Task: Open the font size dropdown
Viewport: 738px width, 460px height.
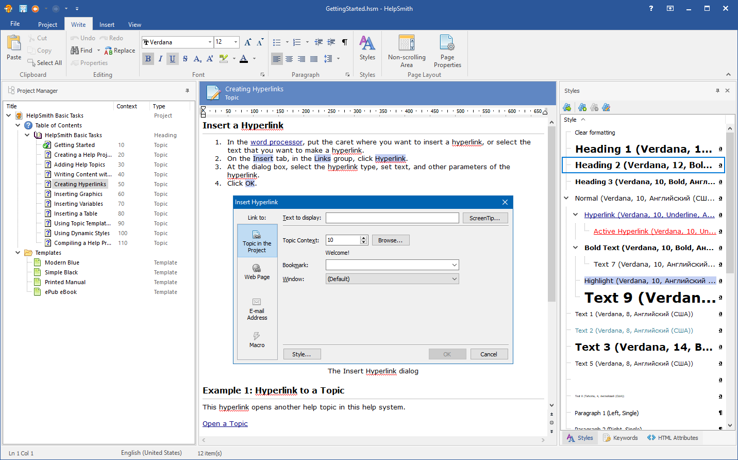Action: [x=236, y=42]
